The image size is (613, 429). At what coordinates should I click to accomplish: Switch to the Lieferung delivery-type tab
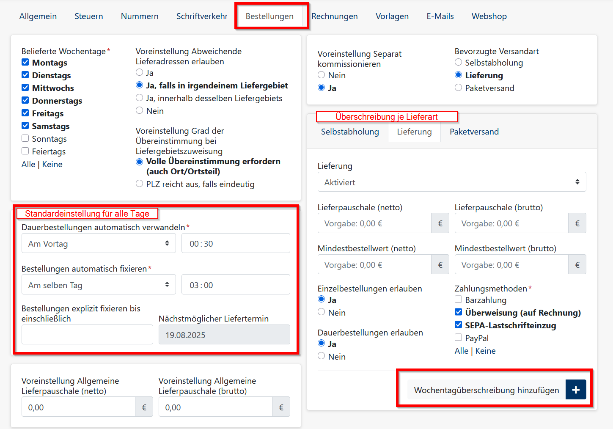click(414, 132)
